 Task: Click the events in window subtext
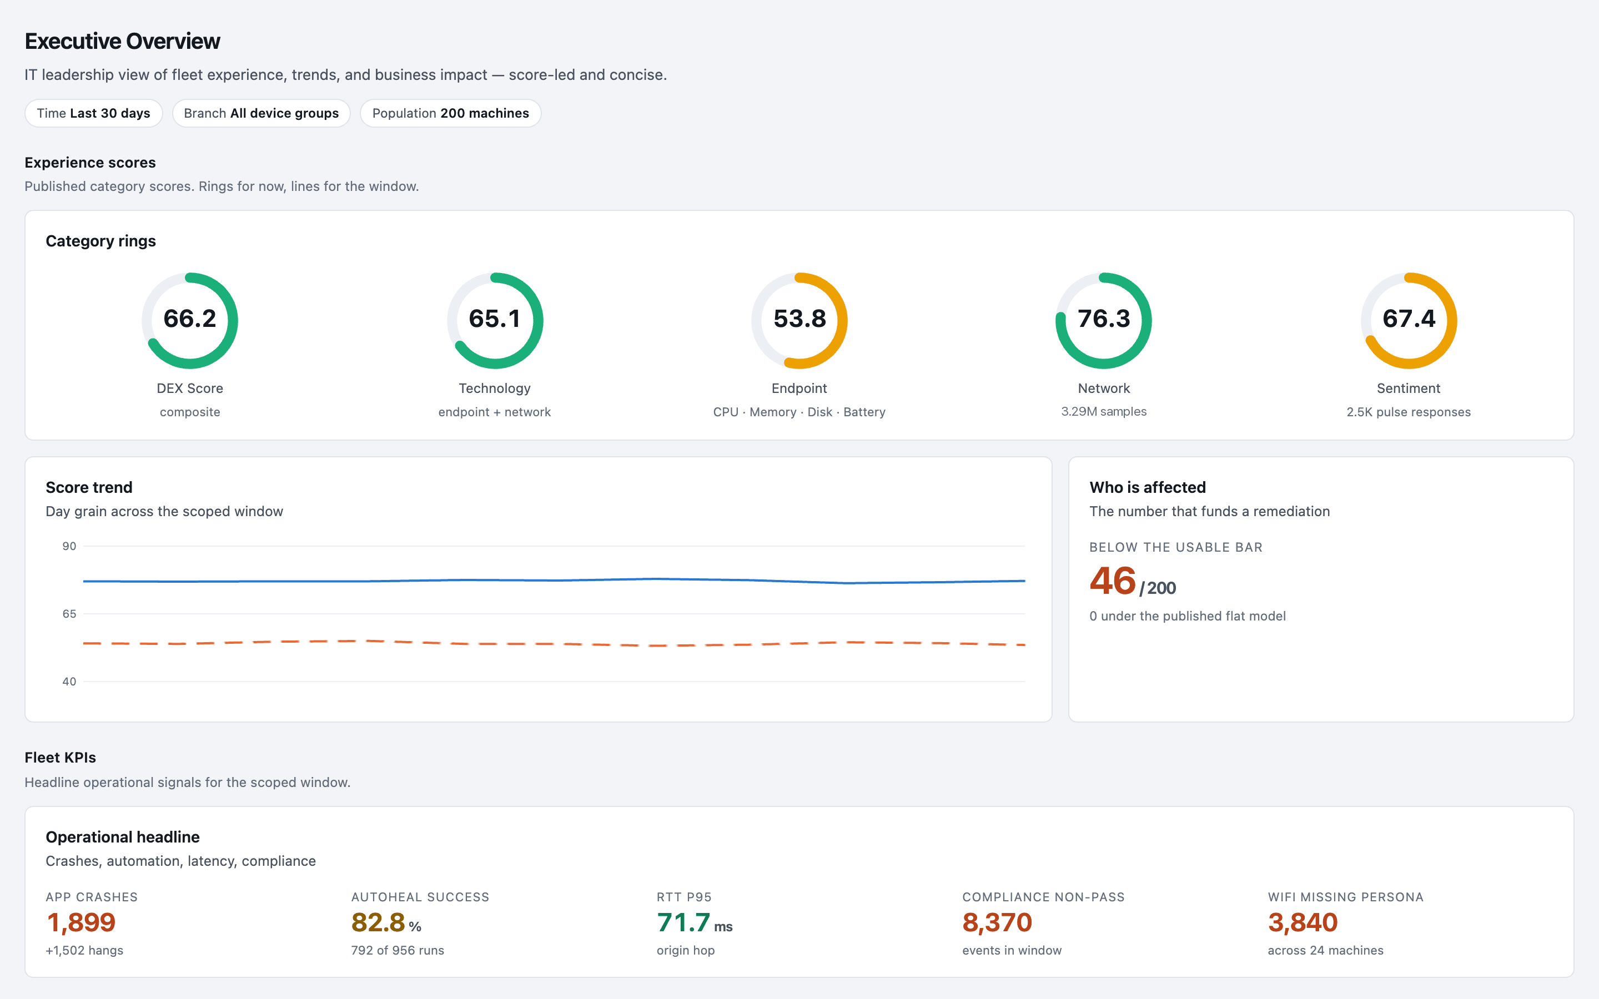tap(1012, 950)
